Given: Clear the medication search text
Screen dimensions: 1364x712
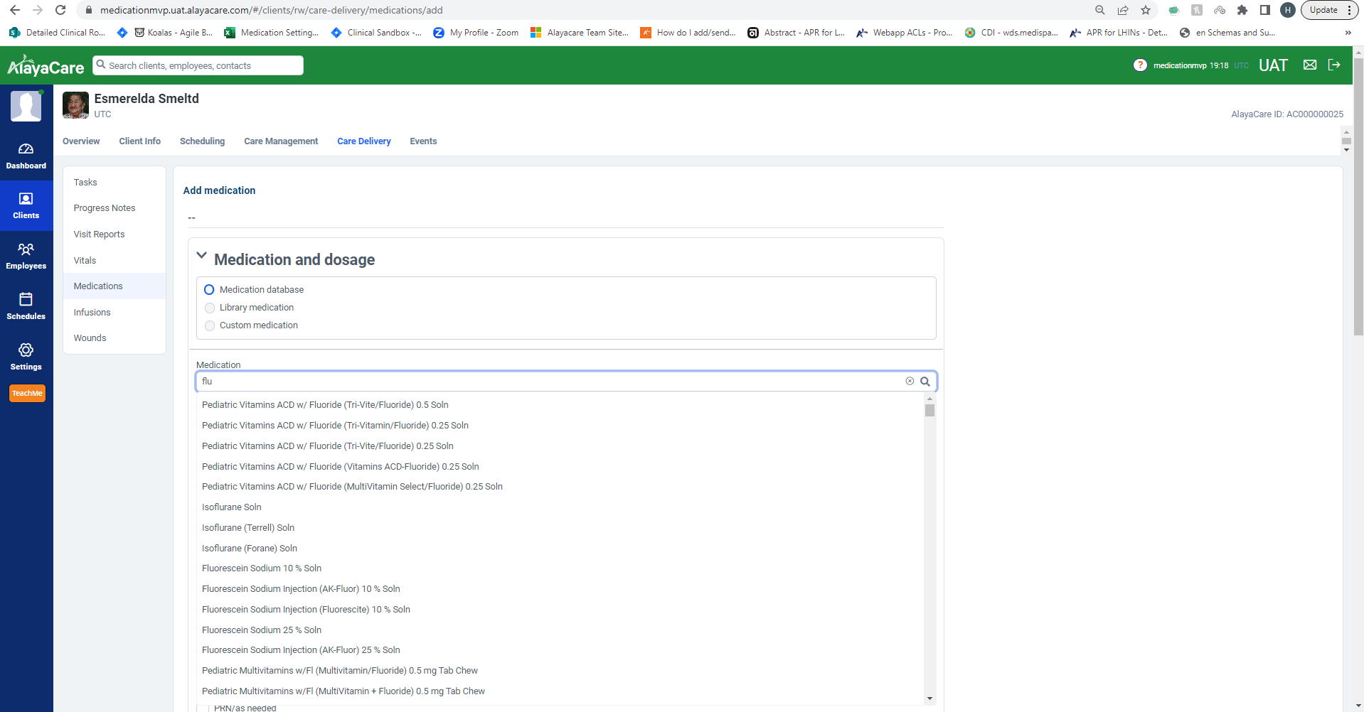Looking at the screenshot, I should point(910,382).
